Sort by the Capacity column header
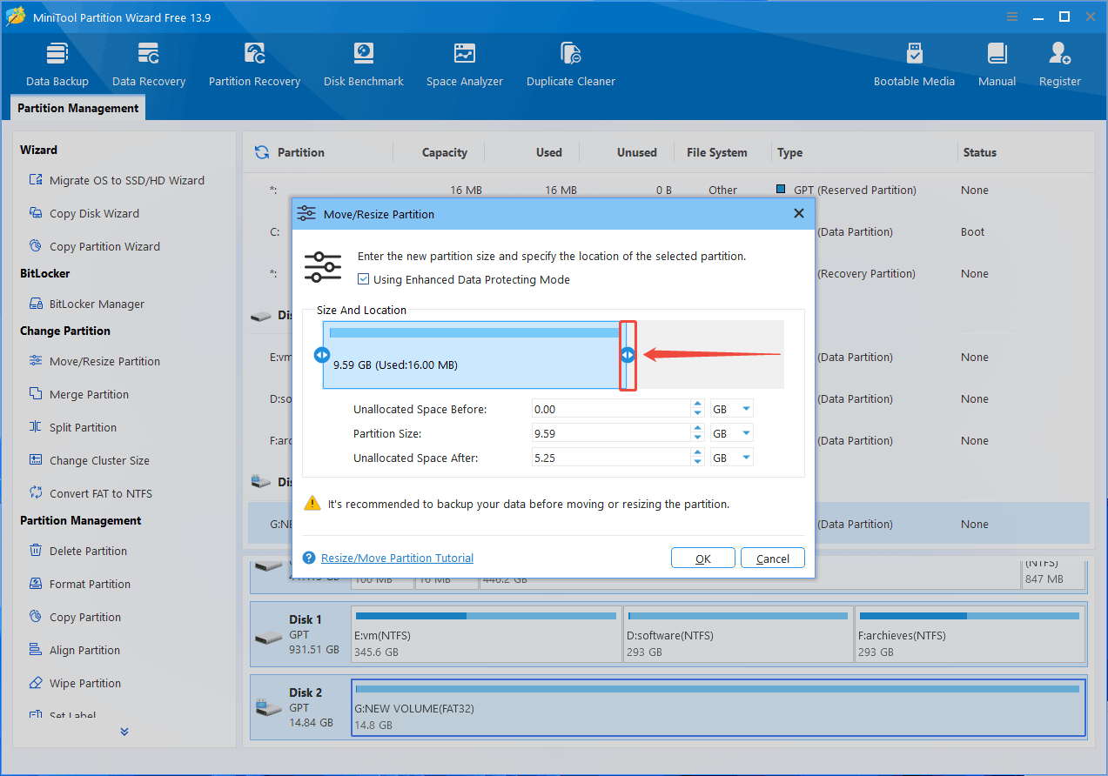 click(x=445, y=152)
